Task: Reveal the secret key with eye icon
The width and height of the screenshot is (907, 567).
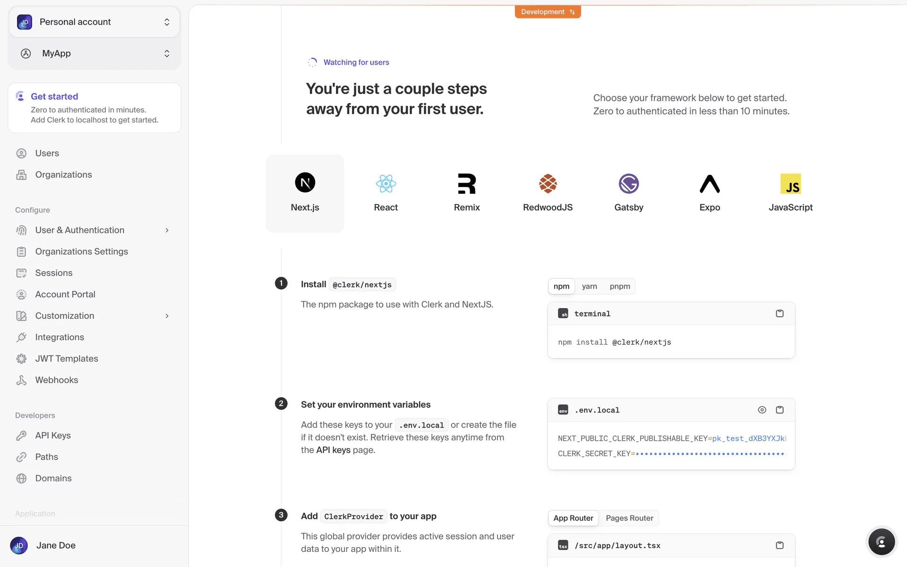Action: tap(762, 410)
